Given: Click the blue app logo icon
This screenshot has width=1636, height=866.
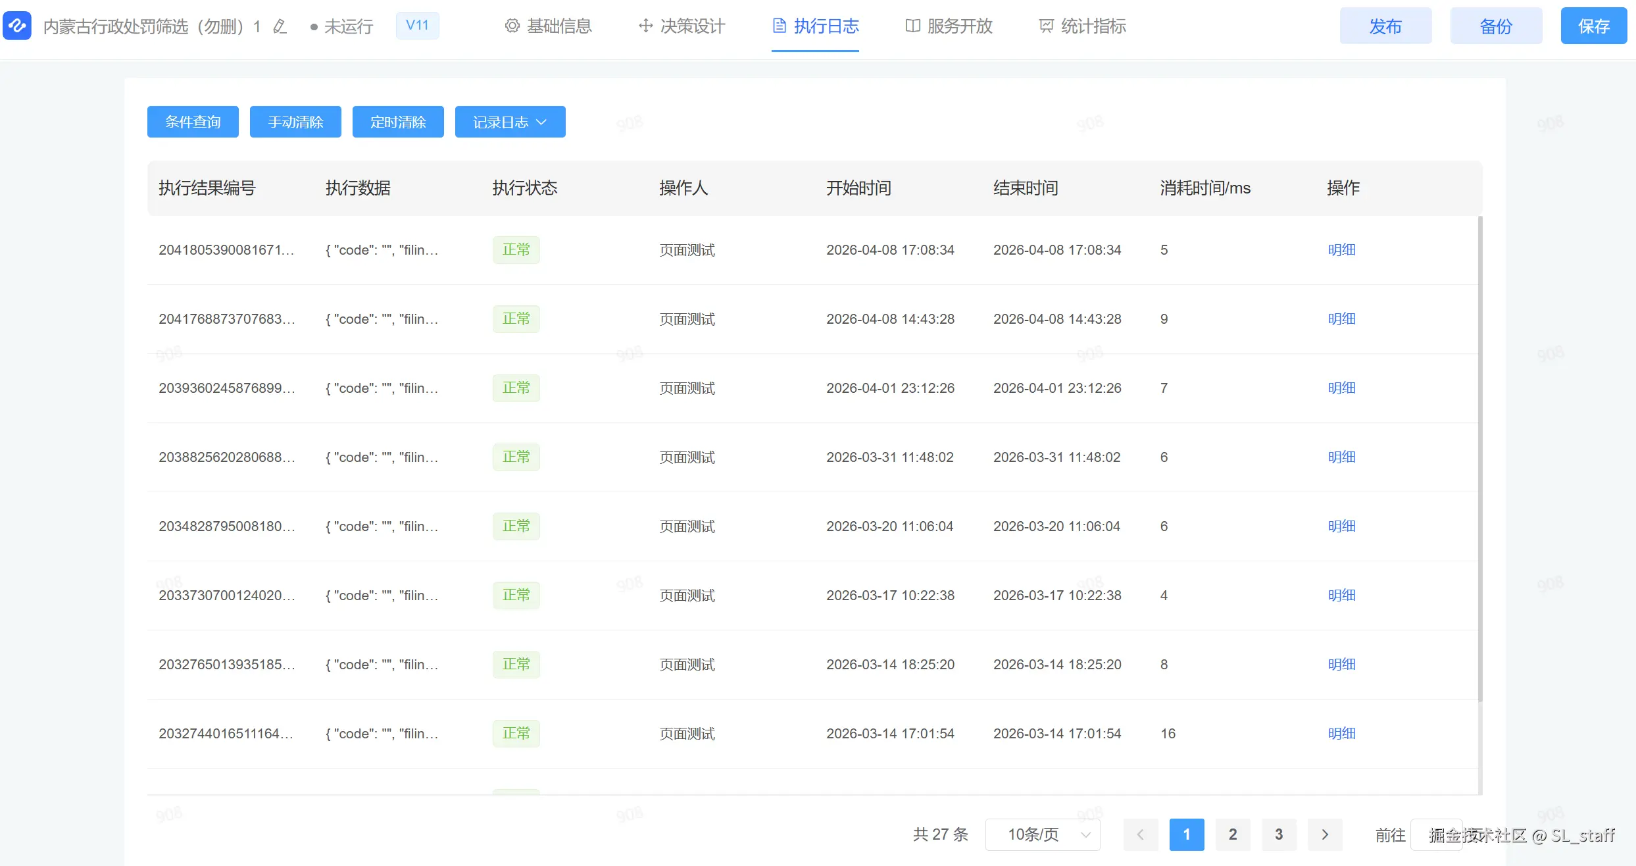Looking at the screenshot, I should 17,26.
